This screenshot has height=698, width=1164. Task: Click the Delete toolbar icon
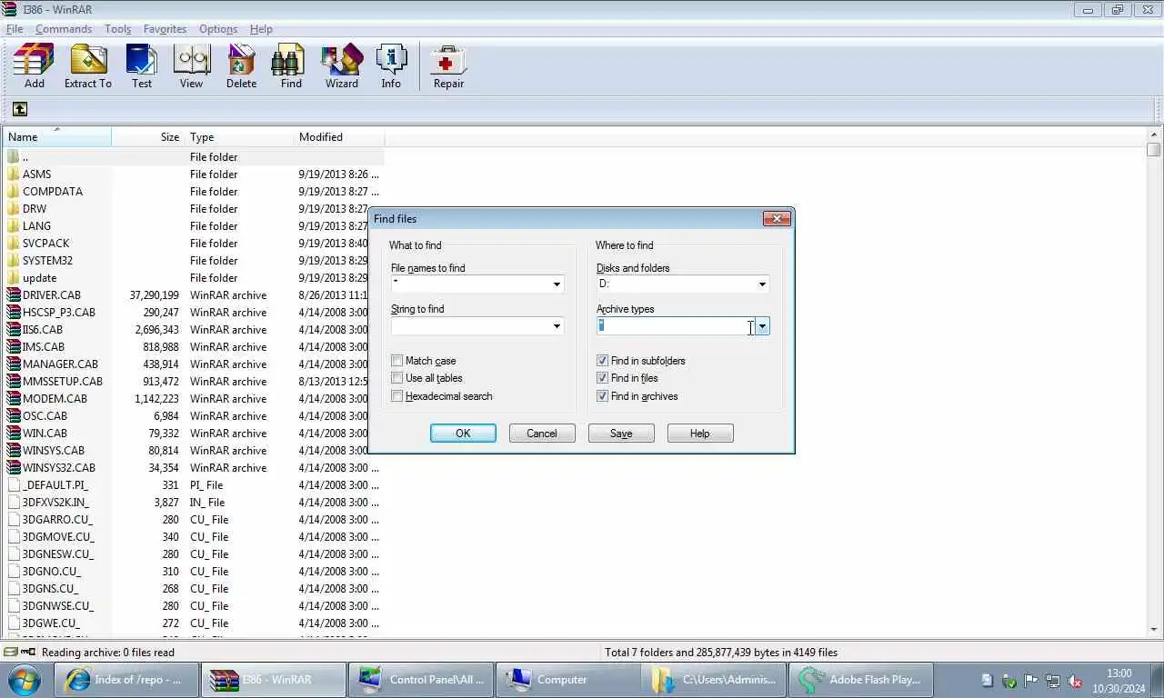point(241,67)
